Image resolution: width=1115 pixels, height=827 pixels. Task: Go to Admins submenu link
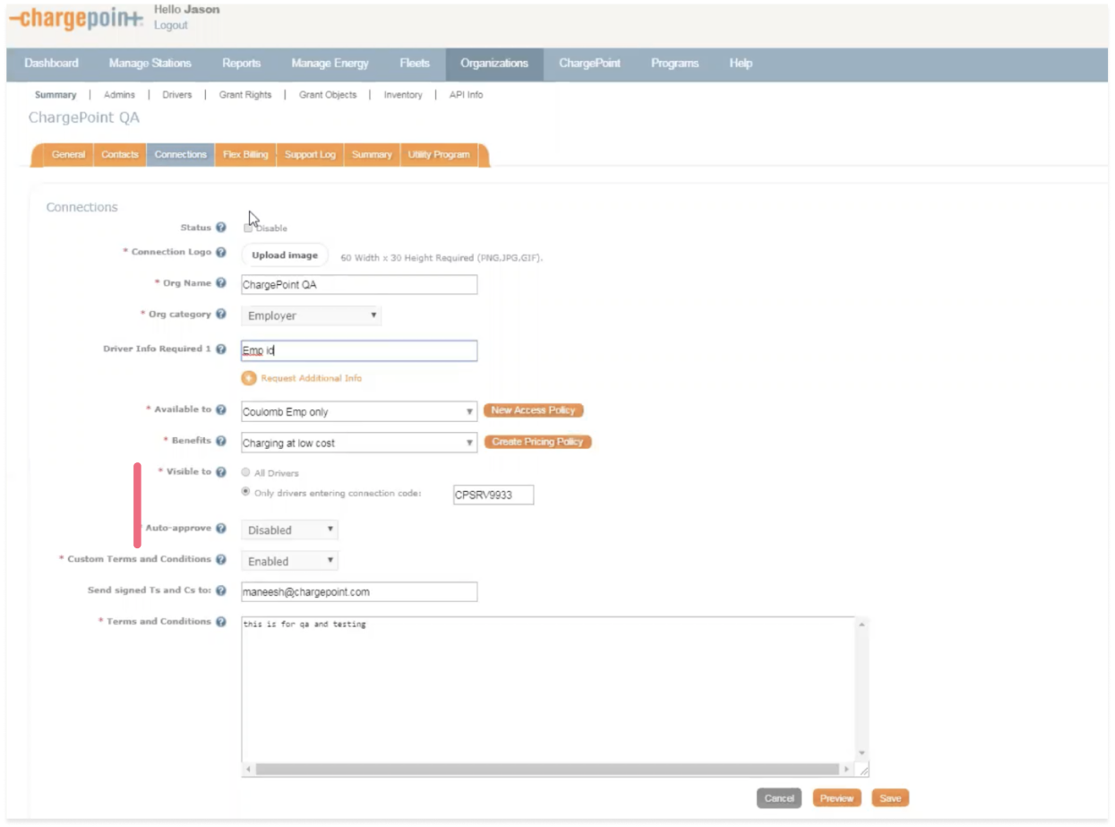119,95
